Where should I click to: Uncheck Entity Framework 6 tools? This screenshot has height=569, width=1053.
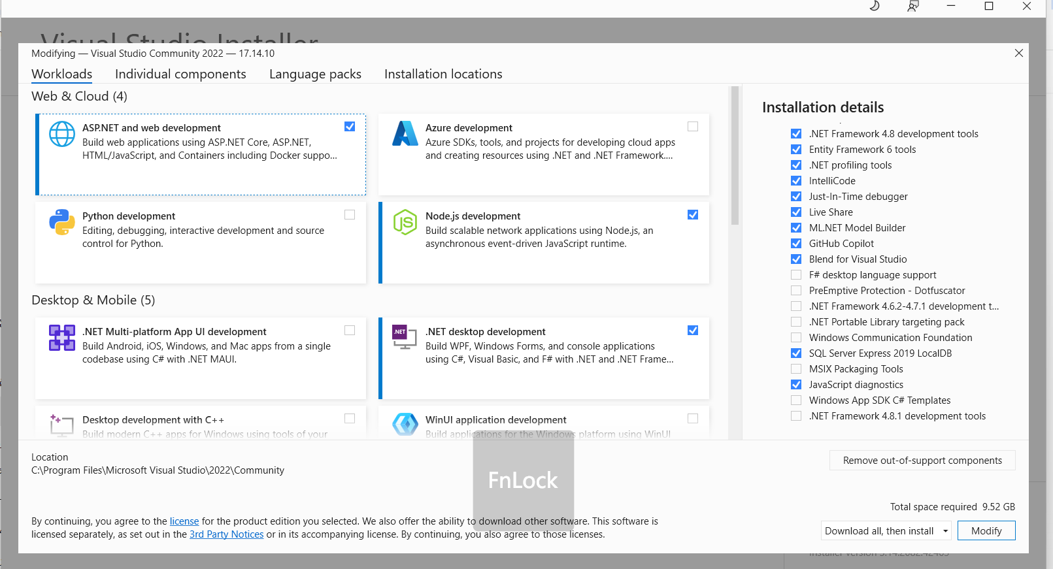click(796, 150)
